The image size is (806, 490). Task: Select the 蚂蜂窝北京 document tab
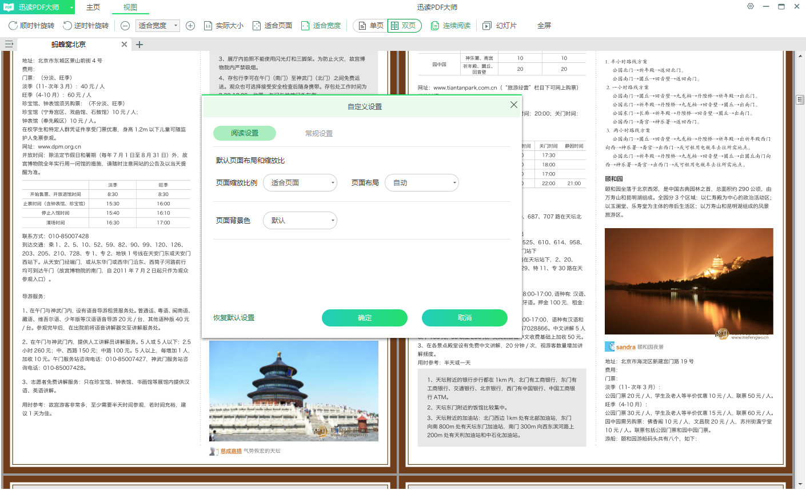(69, 45)
